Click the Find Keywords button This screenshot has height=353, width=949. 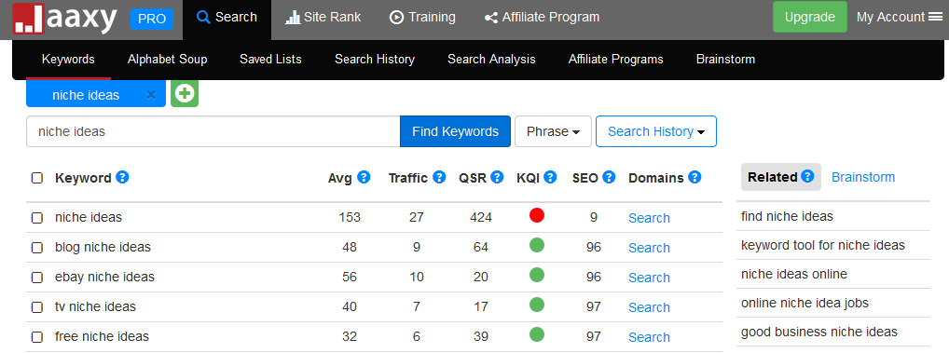tap(455, 131)
